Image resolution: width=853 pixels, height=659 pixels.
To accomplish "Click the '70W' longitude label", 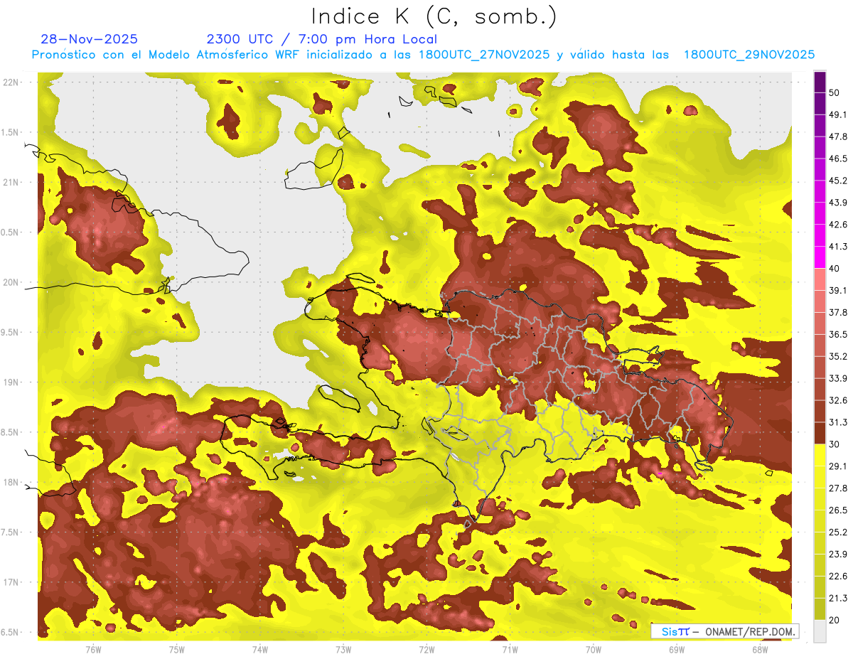I will [x=594, y=650].
